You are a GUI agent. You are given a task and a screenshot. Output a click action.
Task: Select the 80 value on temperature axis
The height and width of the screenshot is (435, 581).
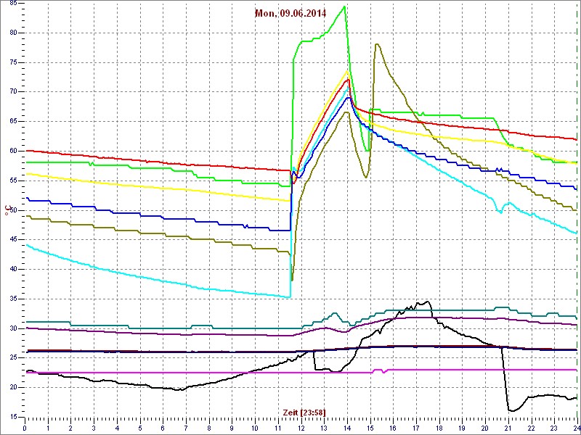click(12, 33)
